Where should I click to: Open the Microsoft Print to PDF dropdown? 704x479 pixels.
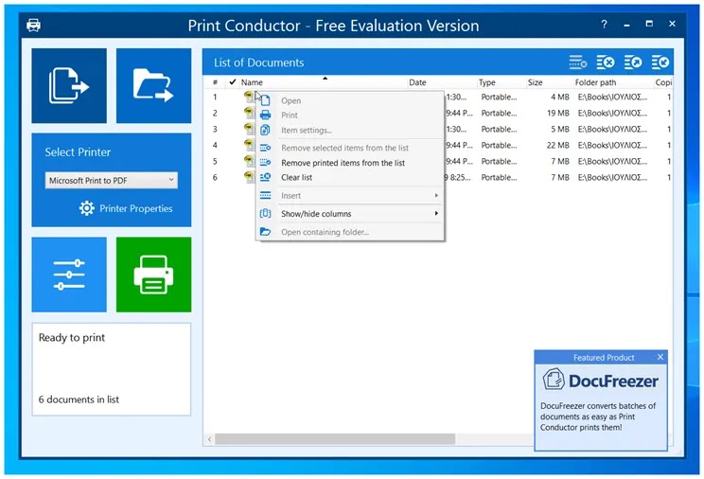tap(112, 180)
